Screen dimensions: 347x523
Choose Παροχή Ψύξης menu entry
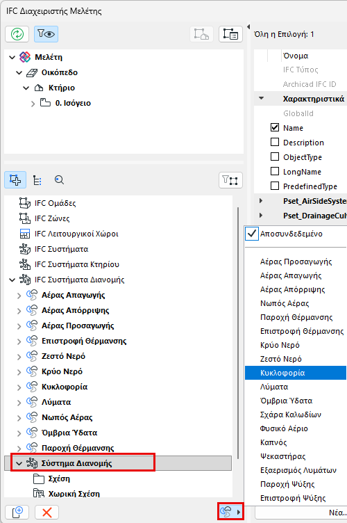(x=296, y=484)
